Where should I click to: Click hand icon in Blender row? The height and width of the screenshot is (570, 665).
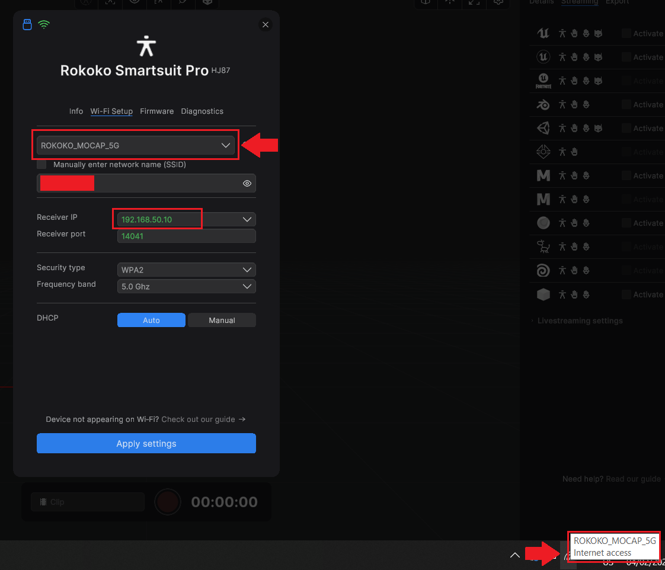click(574, 104)
